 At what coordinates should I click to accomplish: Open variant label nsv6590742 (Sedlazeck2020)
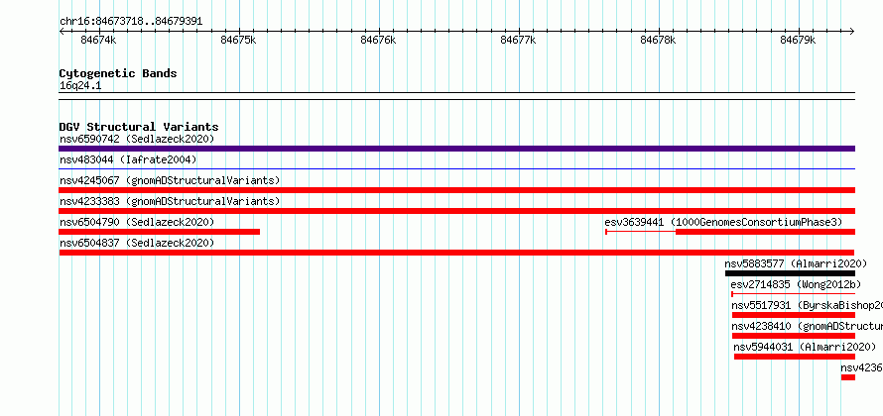point(137,139)
